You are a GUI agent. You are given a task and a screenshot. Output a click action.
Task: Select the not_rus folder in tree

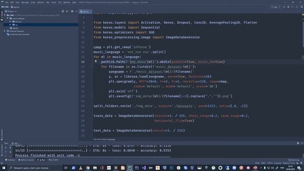[x=17, y=21]
